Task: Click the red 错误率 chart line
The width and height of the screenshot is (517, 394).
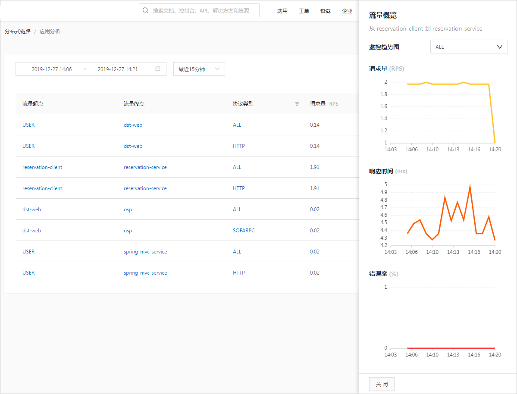Action: point(451,348)
